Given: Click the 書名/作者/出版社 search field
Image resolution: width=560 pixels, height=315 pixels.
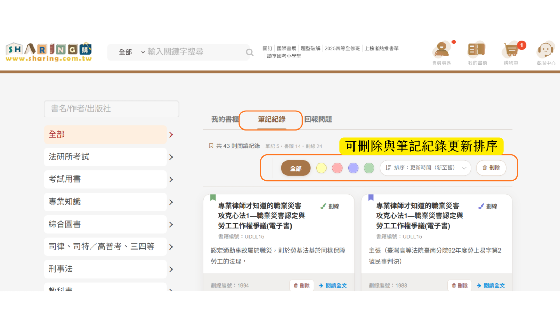Looking at the screenshot, I should (112, 109).
